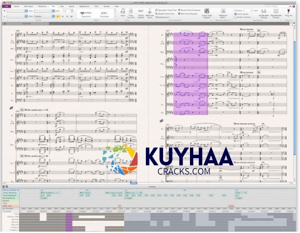Click the text alignment icon in Format group

coord(71,17)
